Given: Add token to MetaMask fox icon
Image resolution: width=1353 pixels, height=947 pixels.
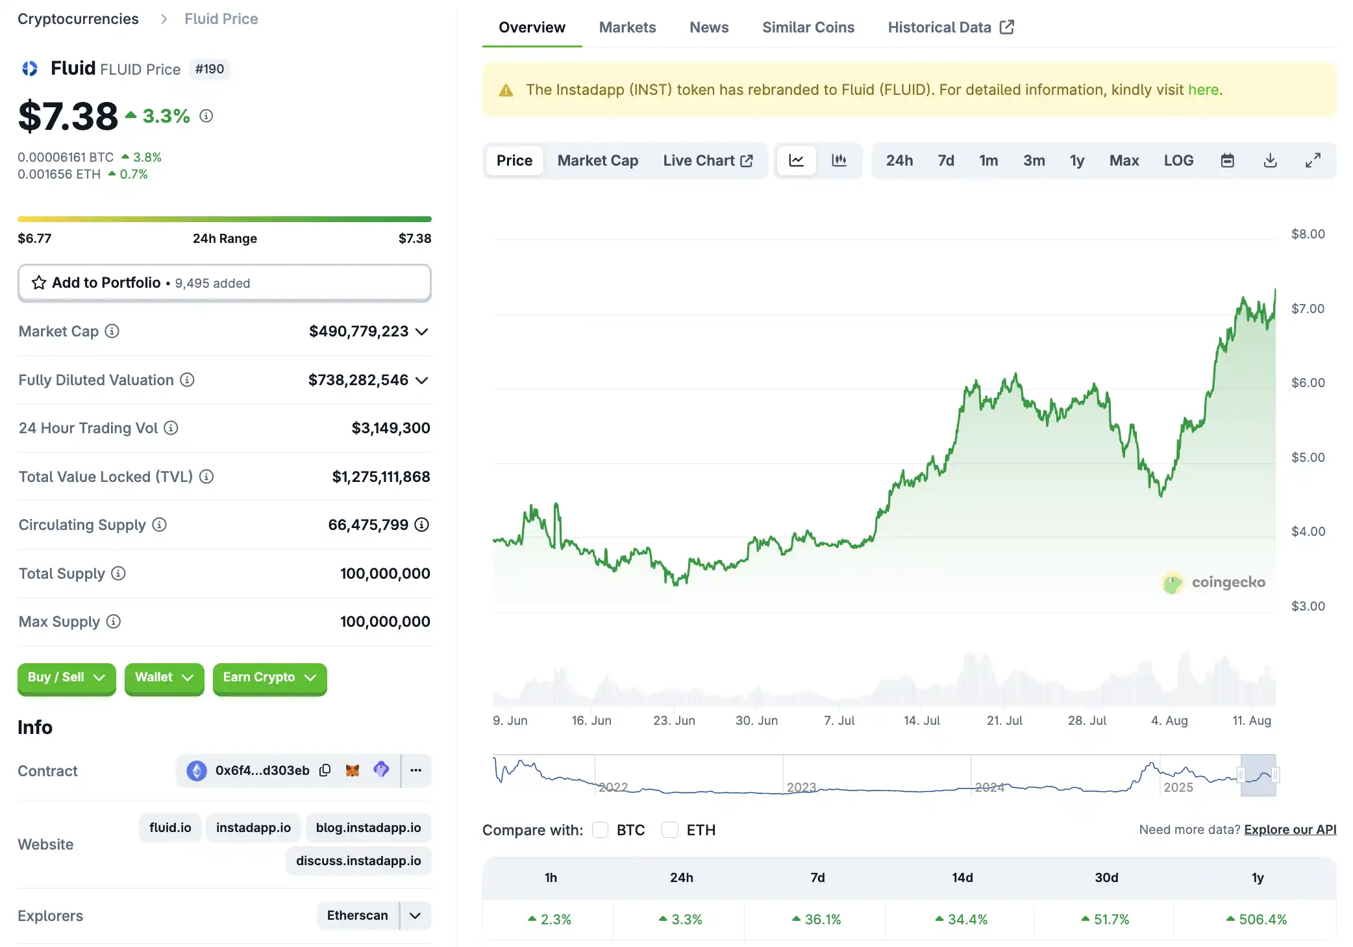Looking at the screenshot, I should pyautogui.click(x=353, y=770).
